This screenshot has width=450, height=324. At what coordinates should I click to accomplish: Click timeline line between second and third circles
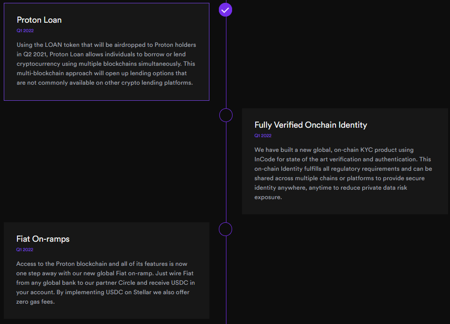[x=226, y=172]
